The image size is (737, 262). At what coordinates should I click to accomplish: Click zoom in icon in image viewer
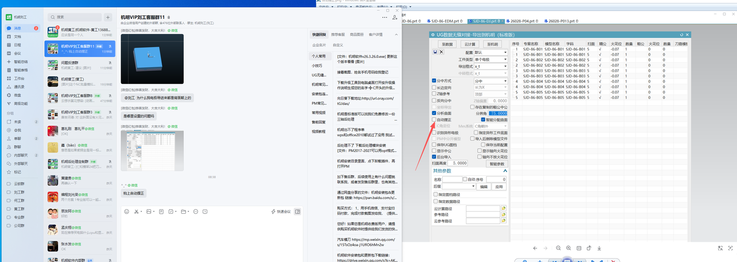[568, 248]
